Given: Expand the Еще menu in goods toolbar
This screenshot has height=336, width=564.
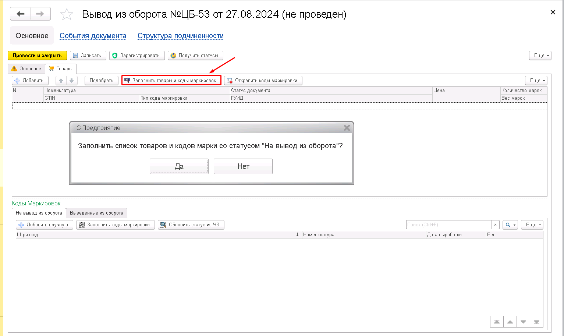Looking at the screenshot, I should point(536,81).
